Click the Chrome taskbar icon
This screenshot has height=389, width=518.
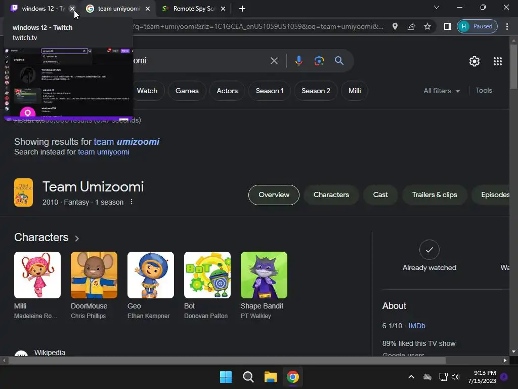293,377
